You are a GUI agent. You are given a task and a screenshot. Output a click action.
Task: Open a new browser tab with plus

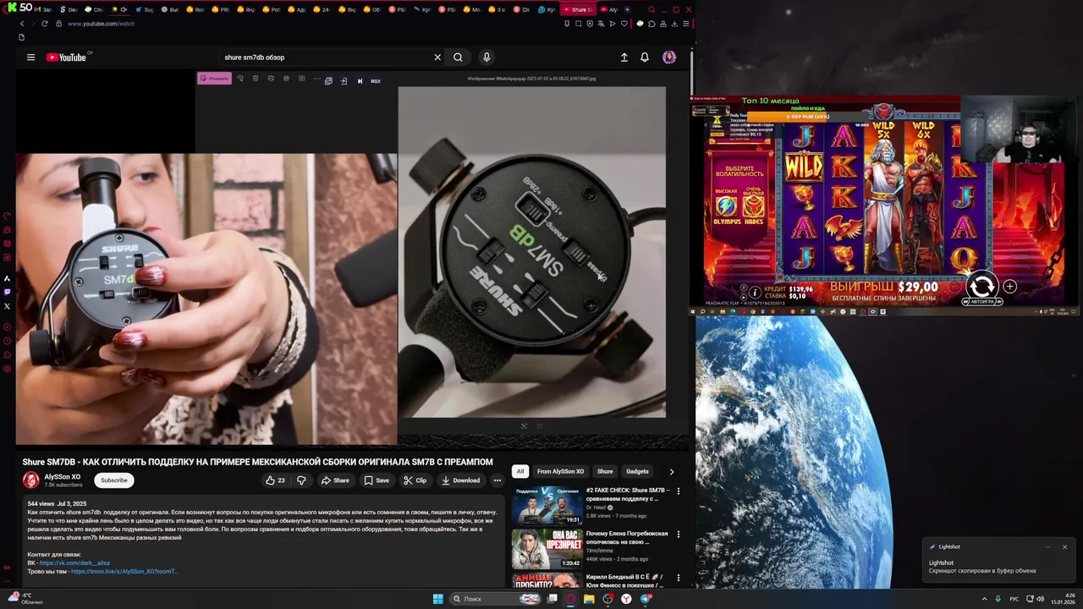pyautogui.click(x=627, y=9)
